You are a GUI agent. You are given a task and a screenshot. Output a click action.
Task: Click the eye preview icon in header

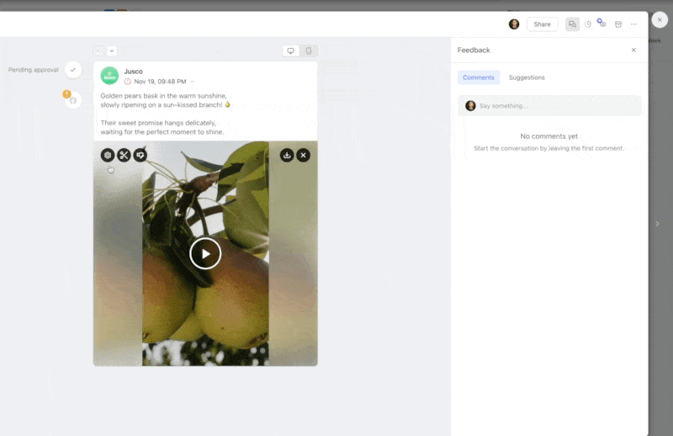pyautogui.click(x=602, y=24)
